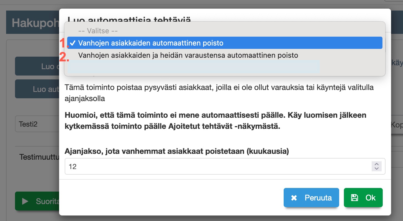Viewport: 403px width, 221px height.
Task: Click the play icon beside Suorita
Action: (x=25, y=201)
